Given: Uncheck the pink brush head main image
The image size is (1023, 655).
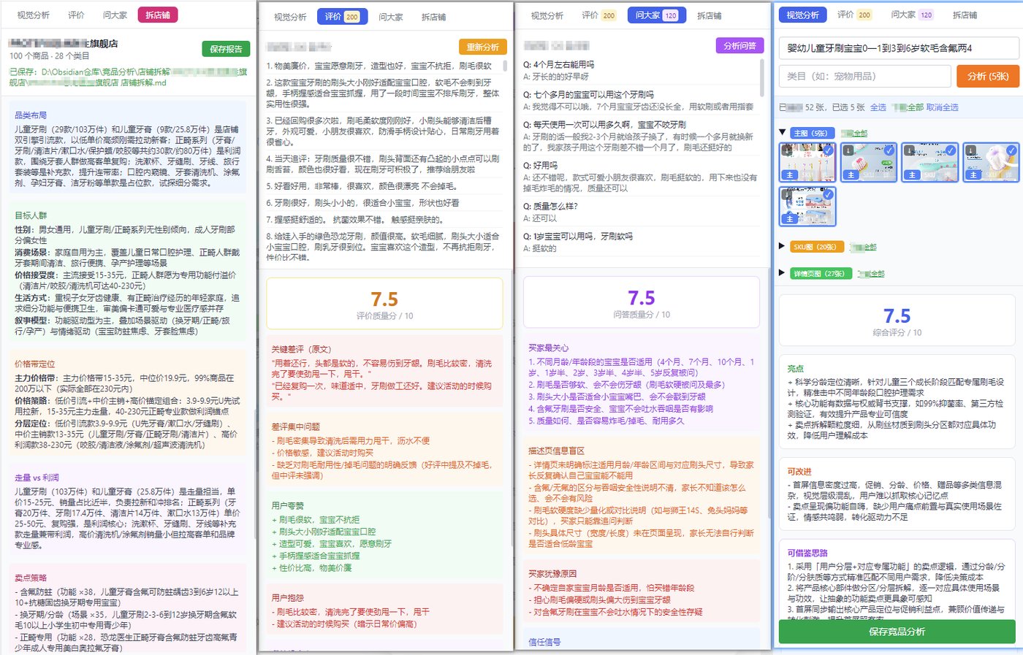Looking at the screenshot, I should tap(889, 150).
